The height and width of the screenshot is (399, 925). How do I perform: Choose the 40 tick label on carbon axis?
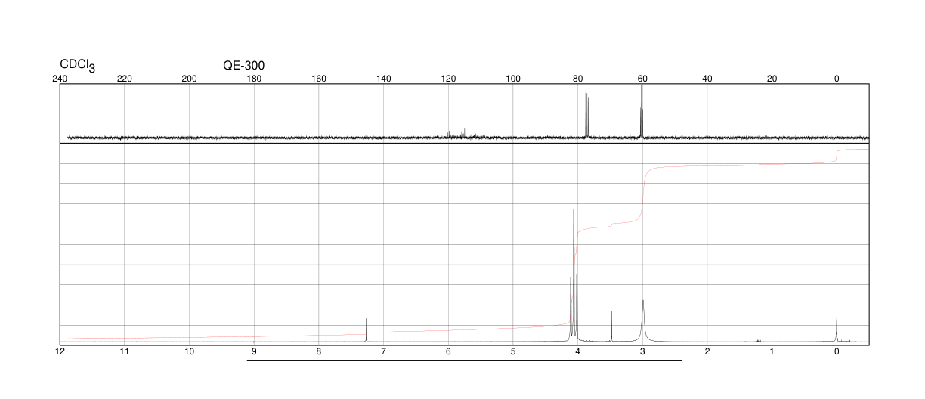[707, 79]
